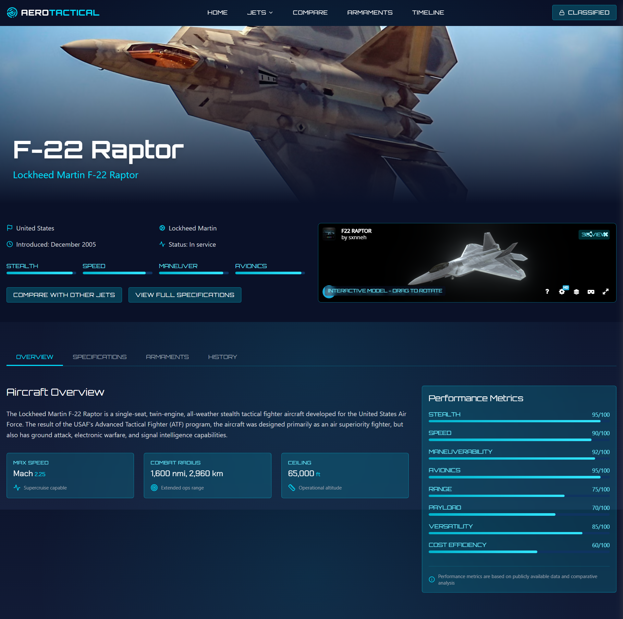Click the pulse icon beside Status

[x=162, y=244]
